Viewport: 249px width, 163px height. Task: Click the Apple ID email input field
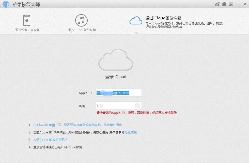[x=118, y=93]
